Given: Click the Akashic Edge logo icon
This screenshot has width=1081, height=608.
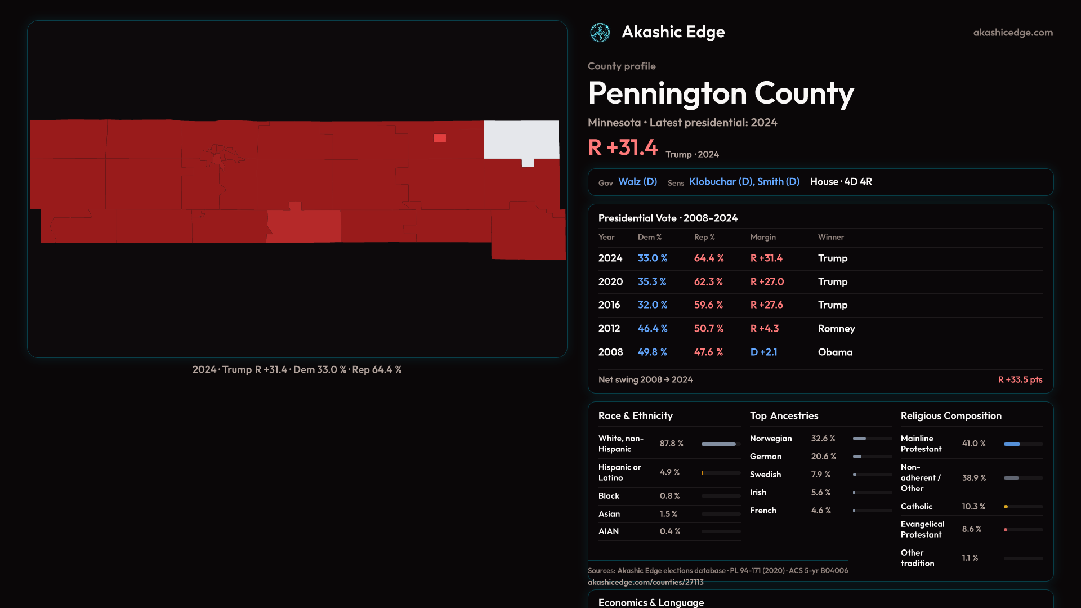Looking at the screenshot, I should (x=600, y=33).
